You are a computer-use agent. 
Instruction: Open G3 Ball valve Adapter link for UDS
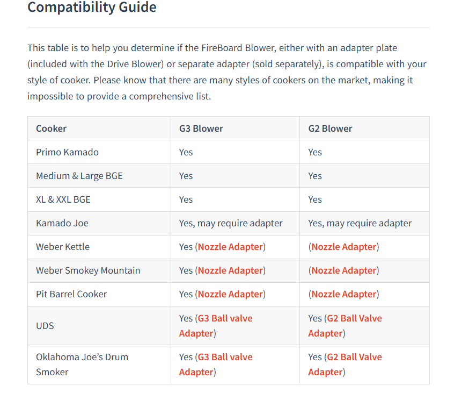(216, 326)
